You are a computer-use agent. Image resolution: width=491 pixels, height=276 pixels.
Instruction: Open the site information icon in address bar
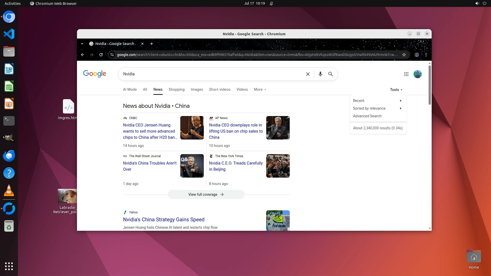click(112, 55)
